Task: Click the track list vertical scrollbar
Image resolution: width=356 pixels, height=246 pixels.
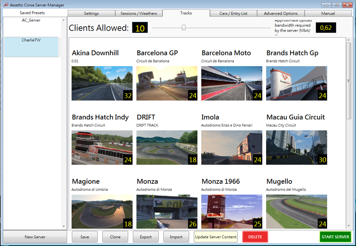Action: click(349, 80)
